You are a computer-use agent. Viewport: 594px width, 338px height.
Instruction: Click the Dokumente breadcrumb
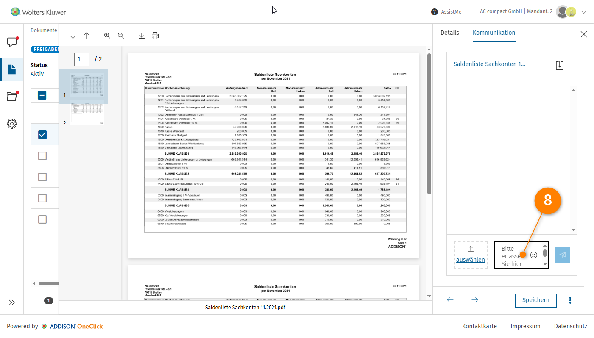[44, 30]
